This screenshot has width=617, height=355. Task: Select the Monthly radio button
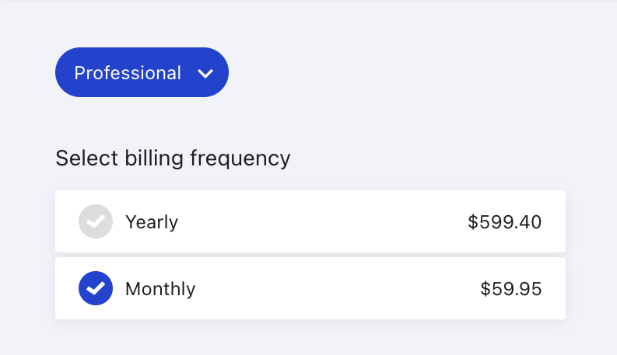[x=96, y=288]
